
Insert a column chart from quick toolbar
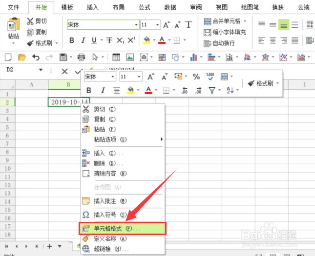(x=193, y=58)
